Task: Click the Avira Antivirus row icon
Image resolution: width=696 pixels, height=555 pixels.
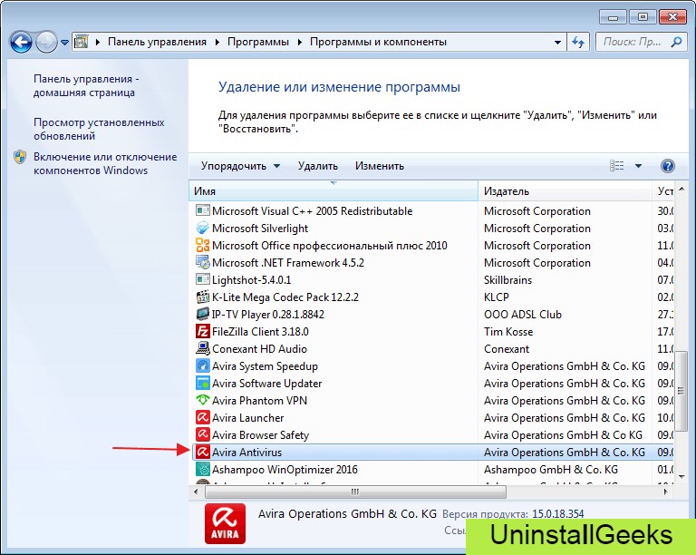Action: click(x=202, y=452)
